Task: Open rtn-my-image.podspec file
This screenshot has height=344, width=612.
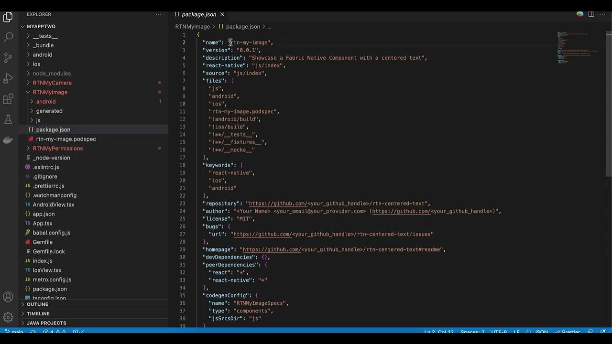Action: click(66, 139)
